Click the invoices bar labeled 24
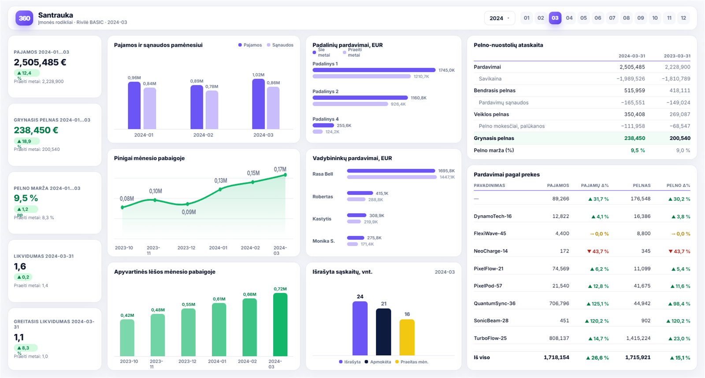 click(x=360, y=328)
